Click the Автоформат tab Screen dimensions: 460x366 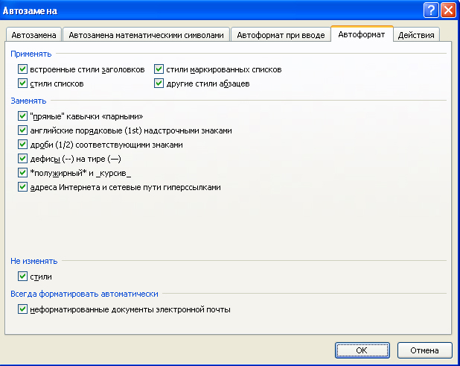click(x=361, y=34)
